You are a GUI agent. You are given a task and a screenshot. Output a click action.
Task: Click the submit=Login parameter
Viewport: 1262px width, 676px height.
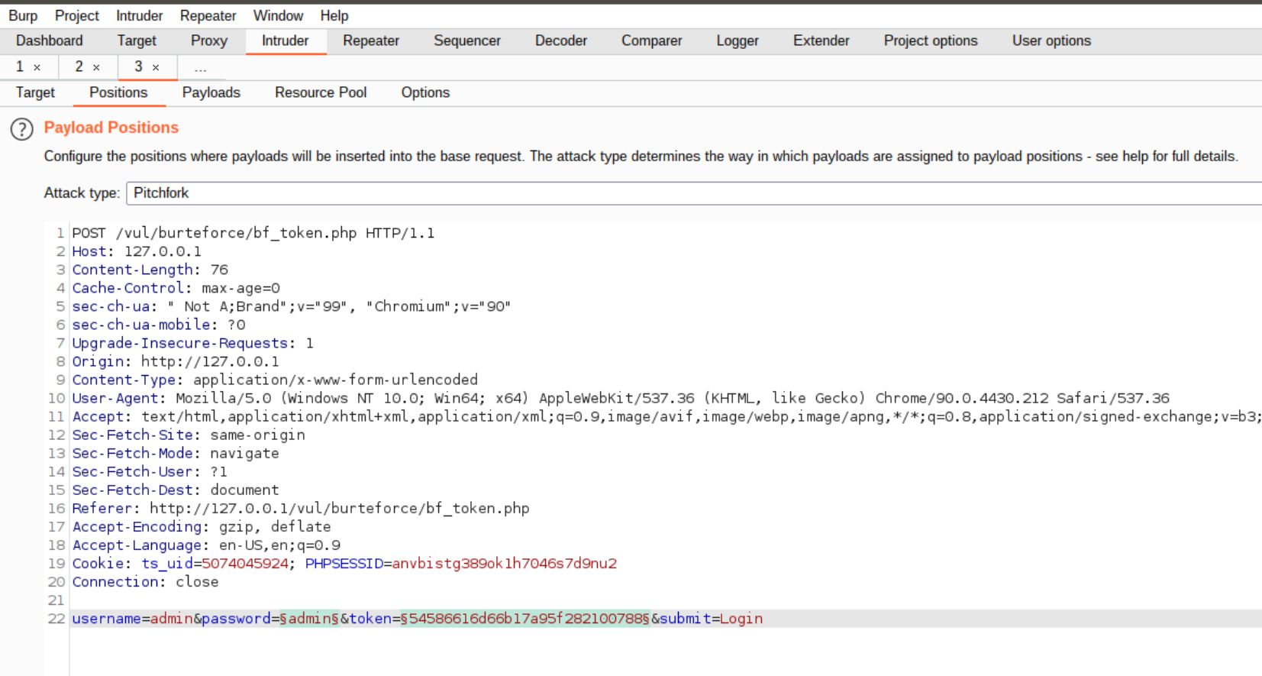(x=712, y=618)
